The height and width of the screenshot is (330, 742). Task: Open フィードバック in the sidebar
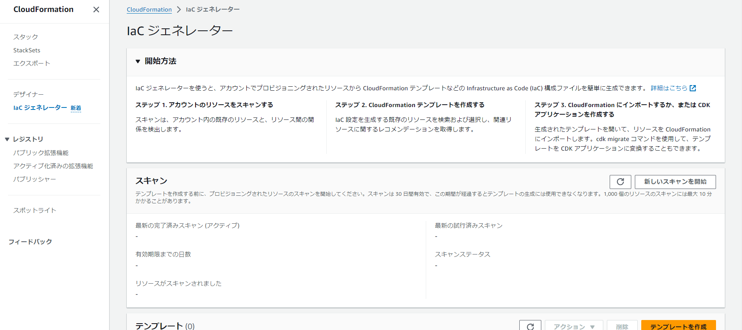tap(30, 242)
